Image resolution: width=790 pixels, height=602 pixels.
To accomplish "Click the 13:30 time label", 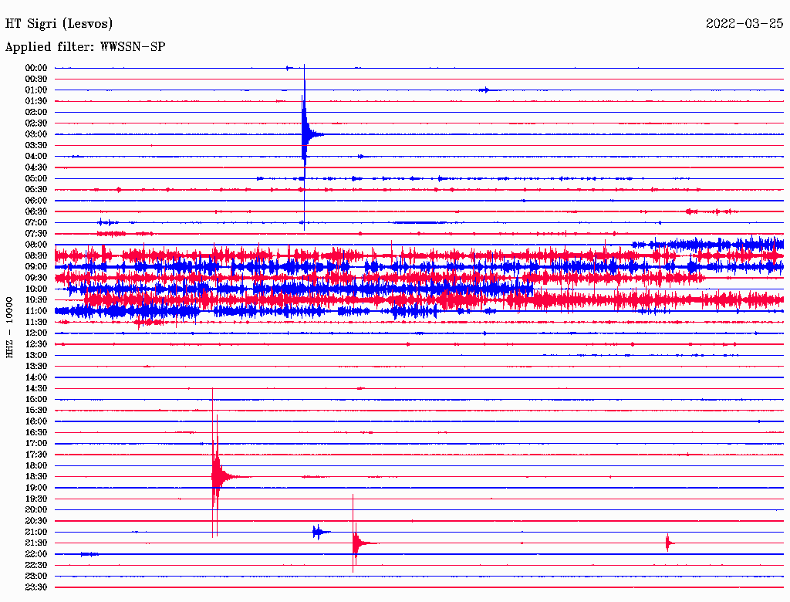I will (x=36, y=367).
